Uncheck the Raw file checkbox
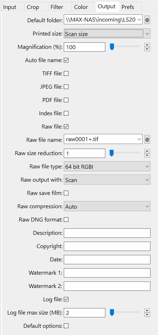158x335 pixels. 66,127
